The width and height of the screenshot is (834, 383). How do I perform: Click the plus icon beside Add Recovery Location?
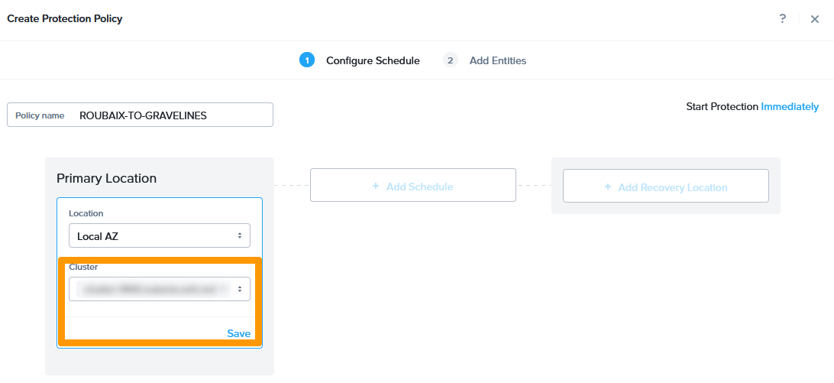coord(608,187)
